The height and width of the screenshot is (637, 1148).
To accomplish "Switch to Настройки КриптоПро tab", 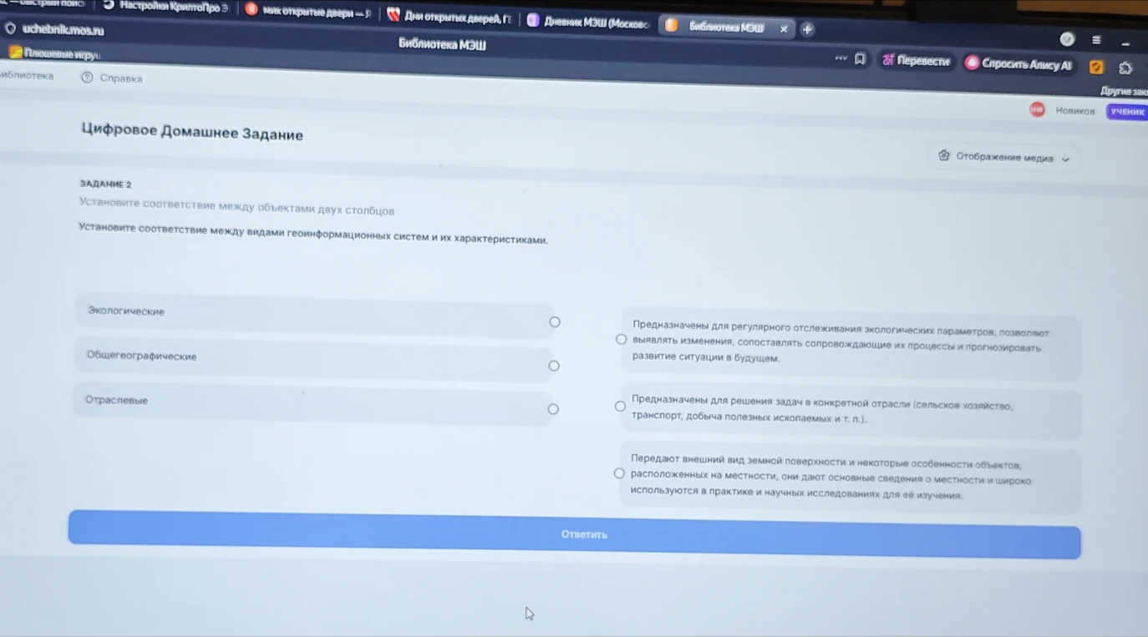I will [165, 7].
